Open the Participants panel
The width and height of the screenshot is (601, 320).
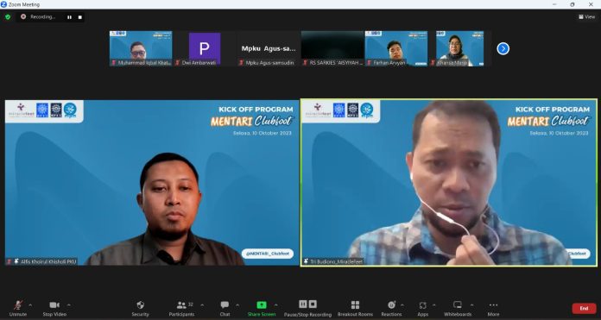click(x=181, y=308)
